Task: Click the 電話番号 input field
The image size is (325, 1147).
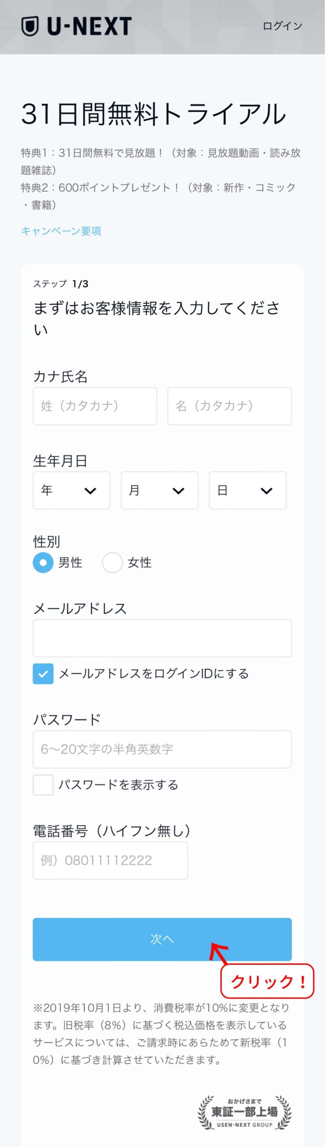Action: coord(110,860)
